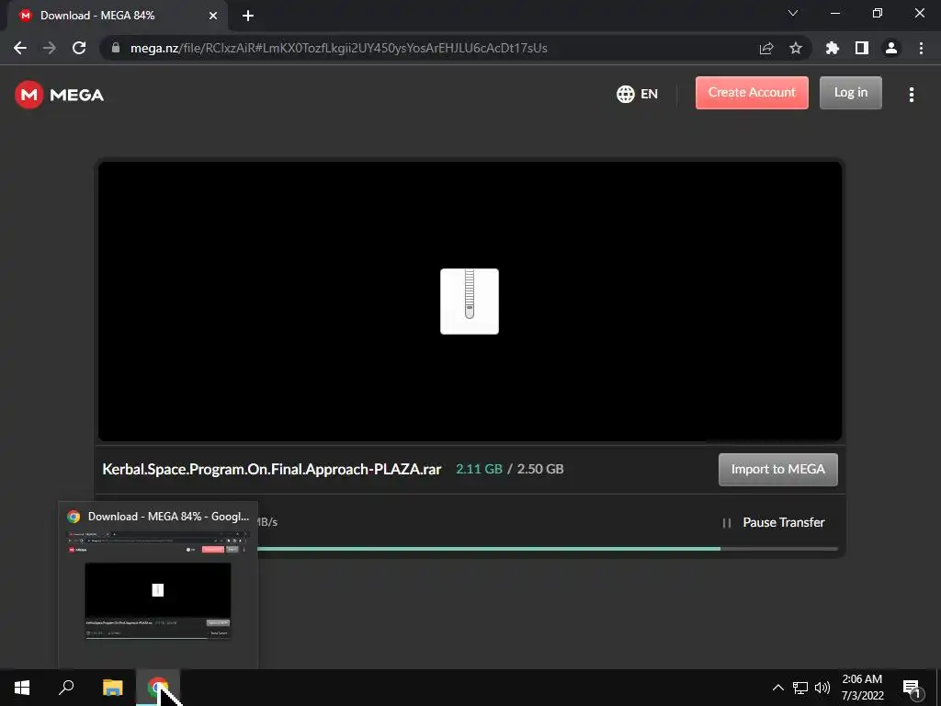Open MEGA page three-dot menu
941x706 pixels.
point(911,95)
